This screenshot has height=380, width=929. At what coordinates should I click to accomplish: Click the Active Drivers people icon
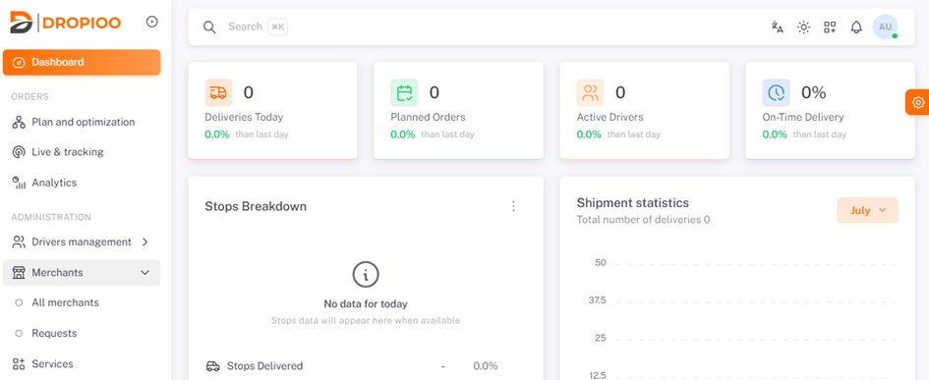591,93
